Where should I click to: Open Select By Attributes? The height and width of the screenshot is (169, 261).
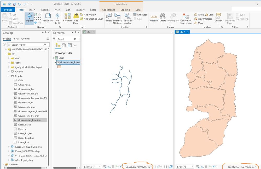pos(117,19)
